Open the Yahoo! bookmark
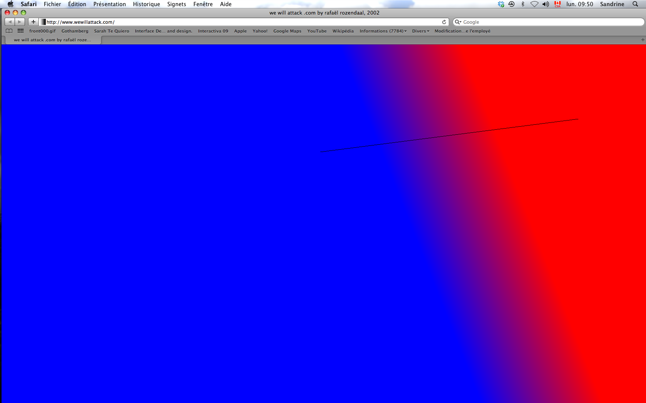Screen dimensions: 646x403 point(260,31)
